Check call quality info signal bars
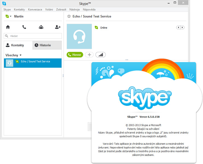This screenshot has height=164, width=203. (101, 55)
